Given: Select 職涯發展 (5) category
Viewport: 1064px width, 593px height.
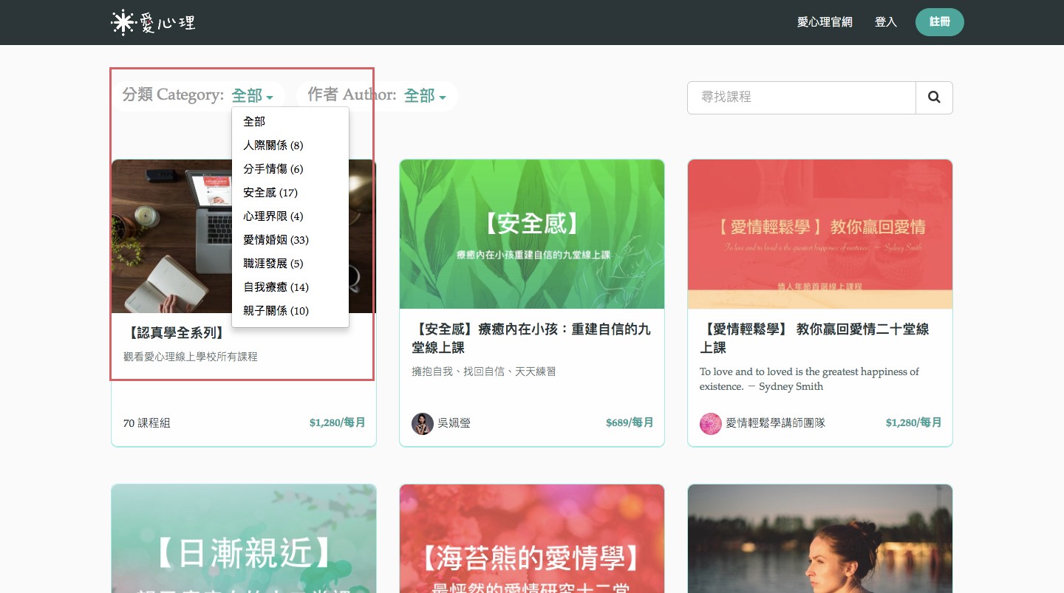Looking at the screenshot, I should (290, 264).
